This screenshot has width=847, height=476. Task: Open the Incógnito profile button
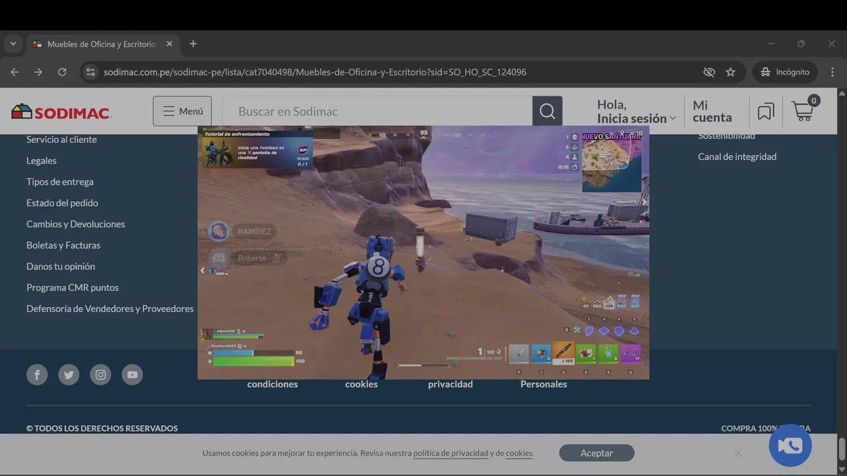pyautogui.click(x=785, y=72)
